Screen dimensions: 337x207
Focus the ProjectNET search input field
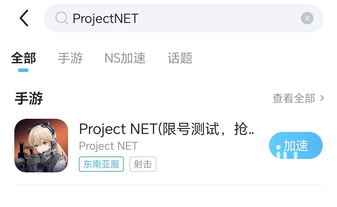(182, 18)
